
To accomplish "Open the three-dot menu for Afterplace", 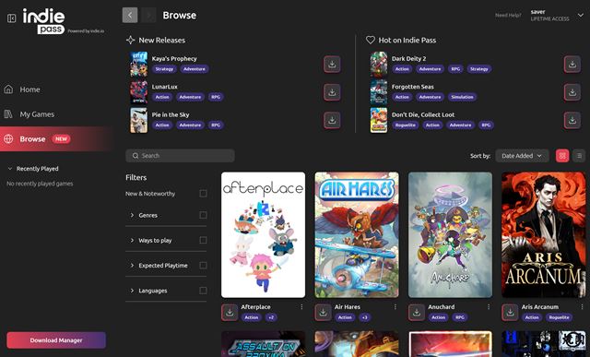I will [x=301, y=307].
